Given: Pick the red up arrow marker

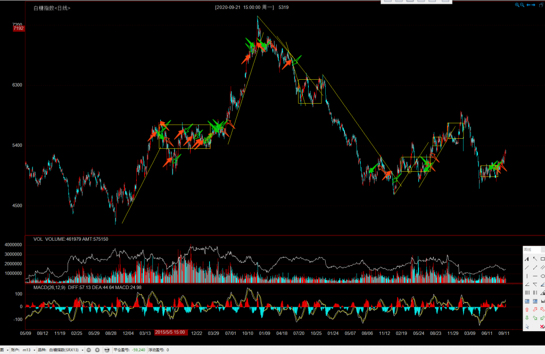Looking at the screenshot, I should coord(527,309).
